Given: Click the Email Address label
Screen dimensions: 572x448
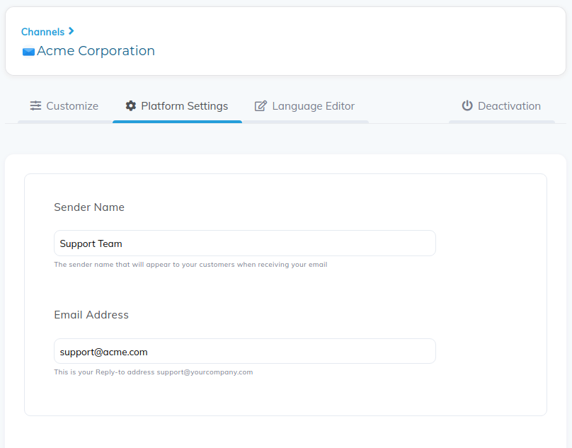Looking at the screenshot, I should coord(91,315).
